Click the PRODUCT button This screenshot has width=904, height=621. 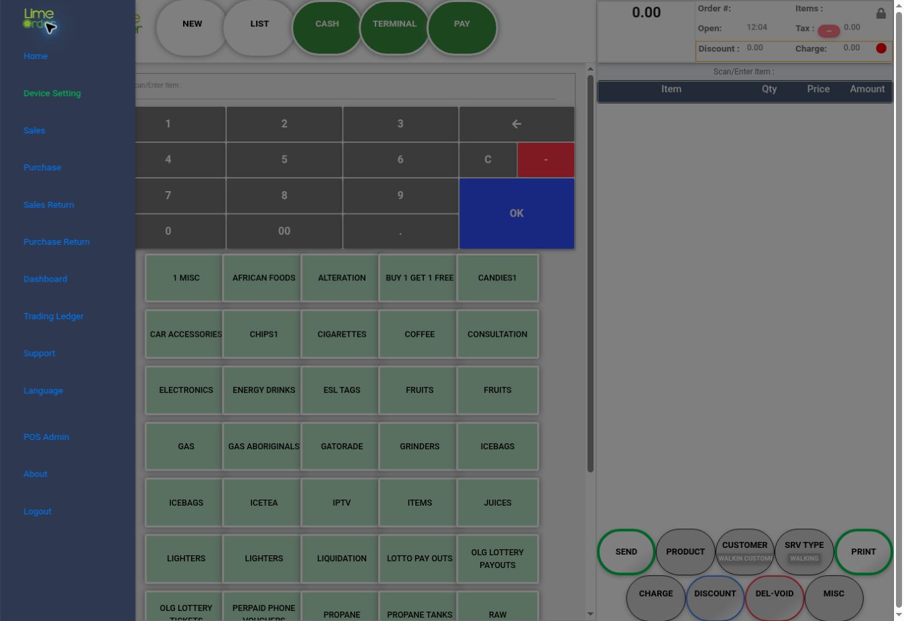tap(685, 552)
